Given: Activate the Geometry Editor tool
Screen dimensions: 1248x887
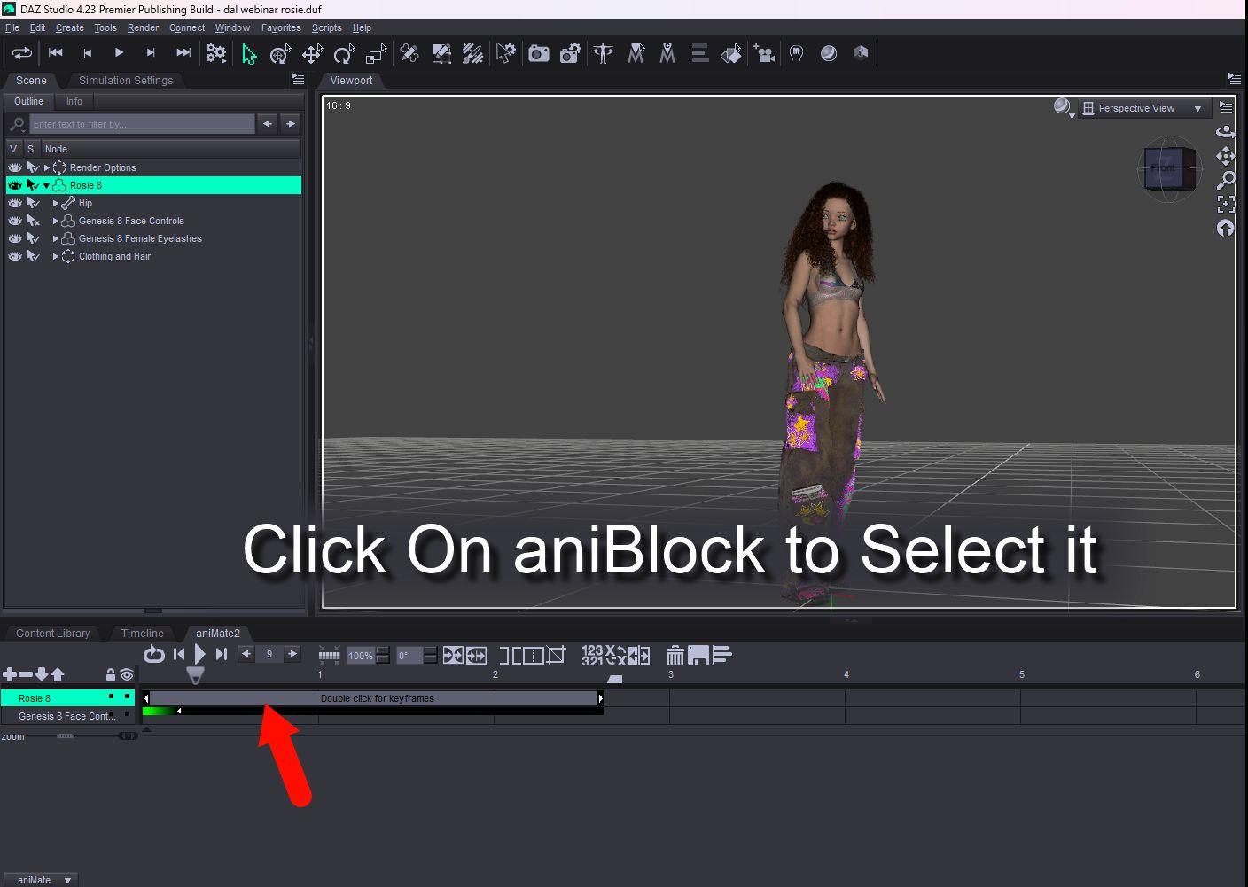Looking at the screenshot, I should click(441, 54).
